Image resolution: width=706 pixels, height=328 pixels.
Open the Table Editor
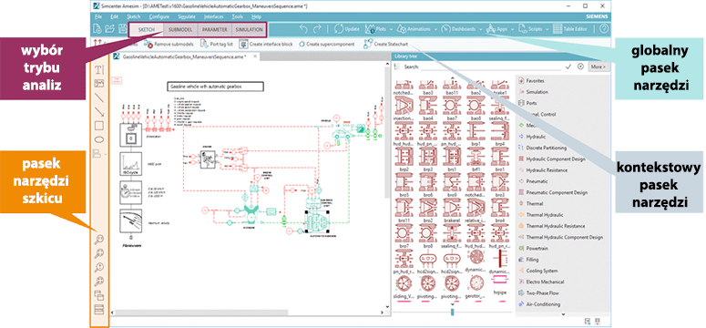570,29
